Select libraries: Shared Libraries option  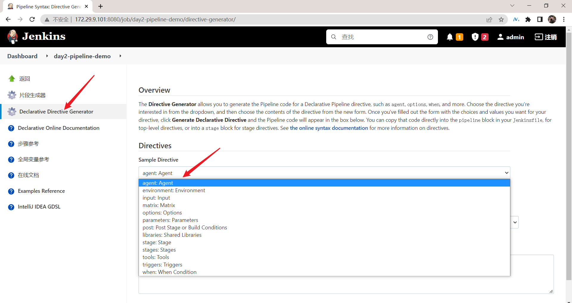click(x=324, y=235)
